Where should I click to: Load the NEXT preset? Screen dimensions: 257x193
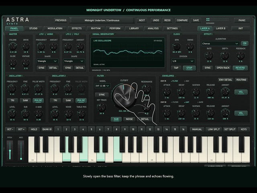coord(142,21)
